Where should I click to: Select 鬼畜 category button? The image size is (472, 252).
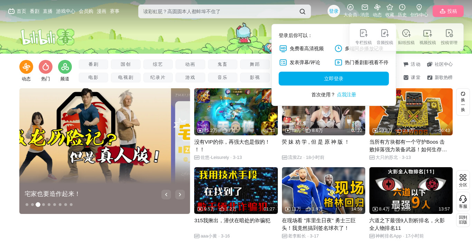coord(223,64)
